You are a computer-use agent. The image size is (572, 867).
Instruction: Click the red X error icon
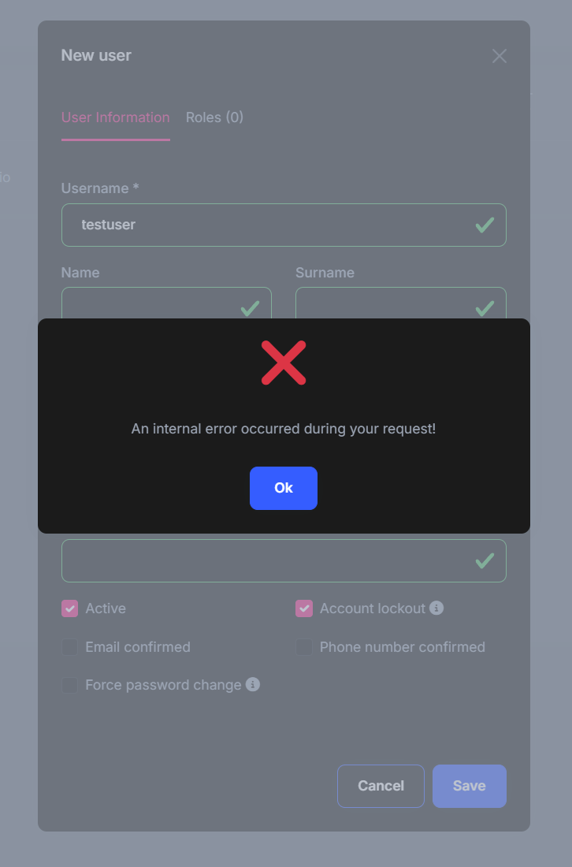pyautogui.click(x=284, y=363)
